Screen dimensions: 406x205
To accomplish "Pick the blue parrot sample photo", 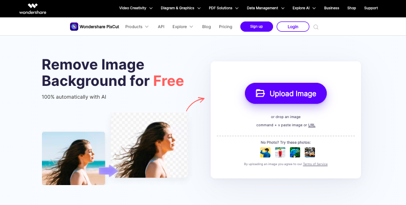I will click(295, 152).
